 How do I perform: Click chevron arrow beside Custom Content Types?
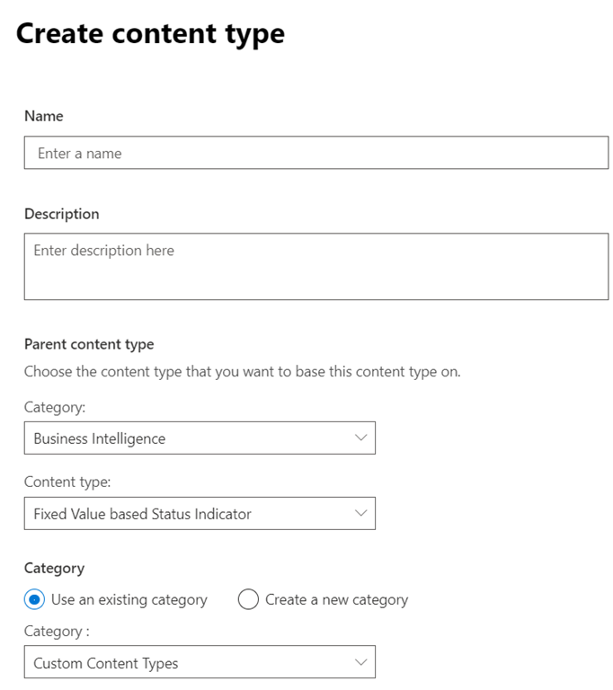(361, 663)
